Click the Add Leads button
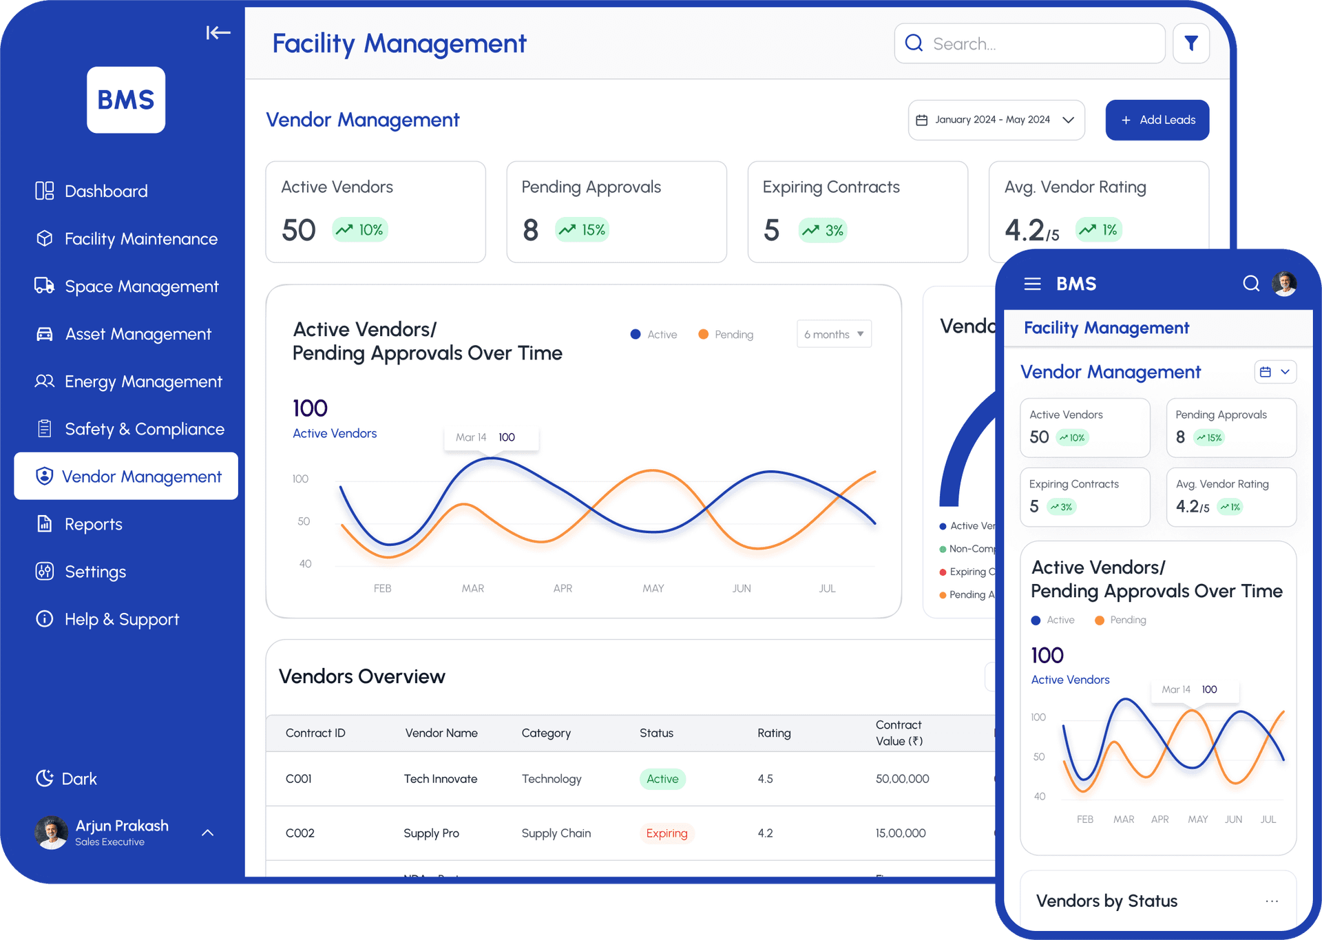1322x940 pixels. (x=1157, y=119)
